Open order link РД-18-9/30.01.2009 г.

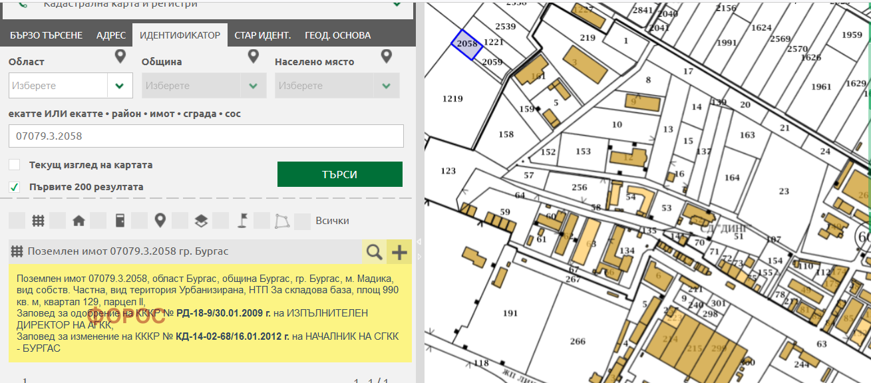point(224,313)
